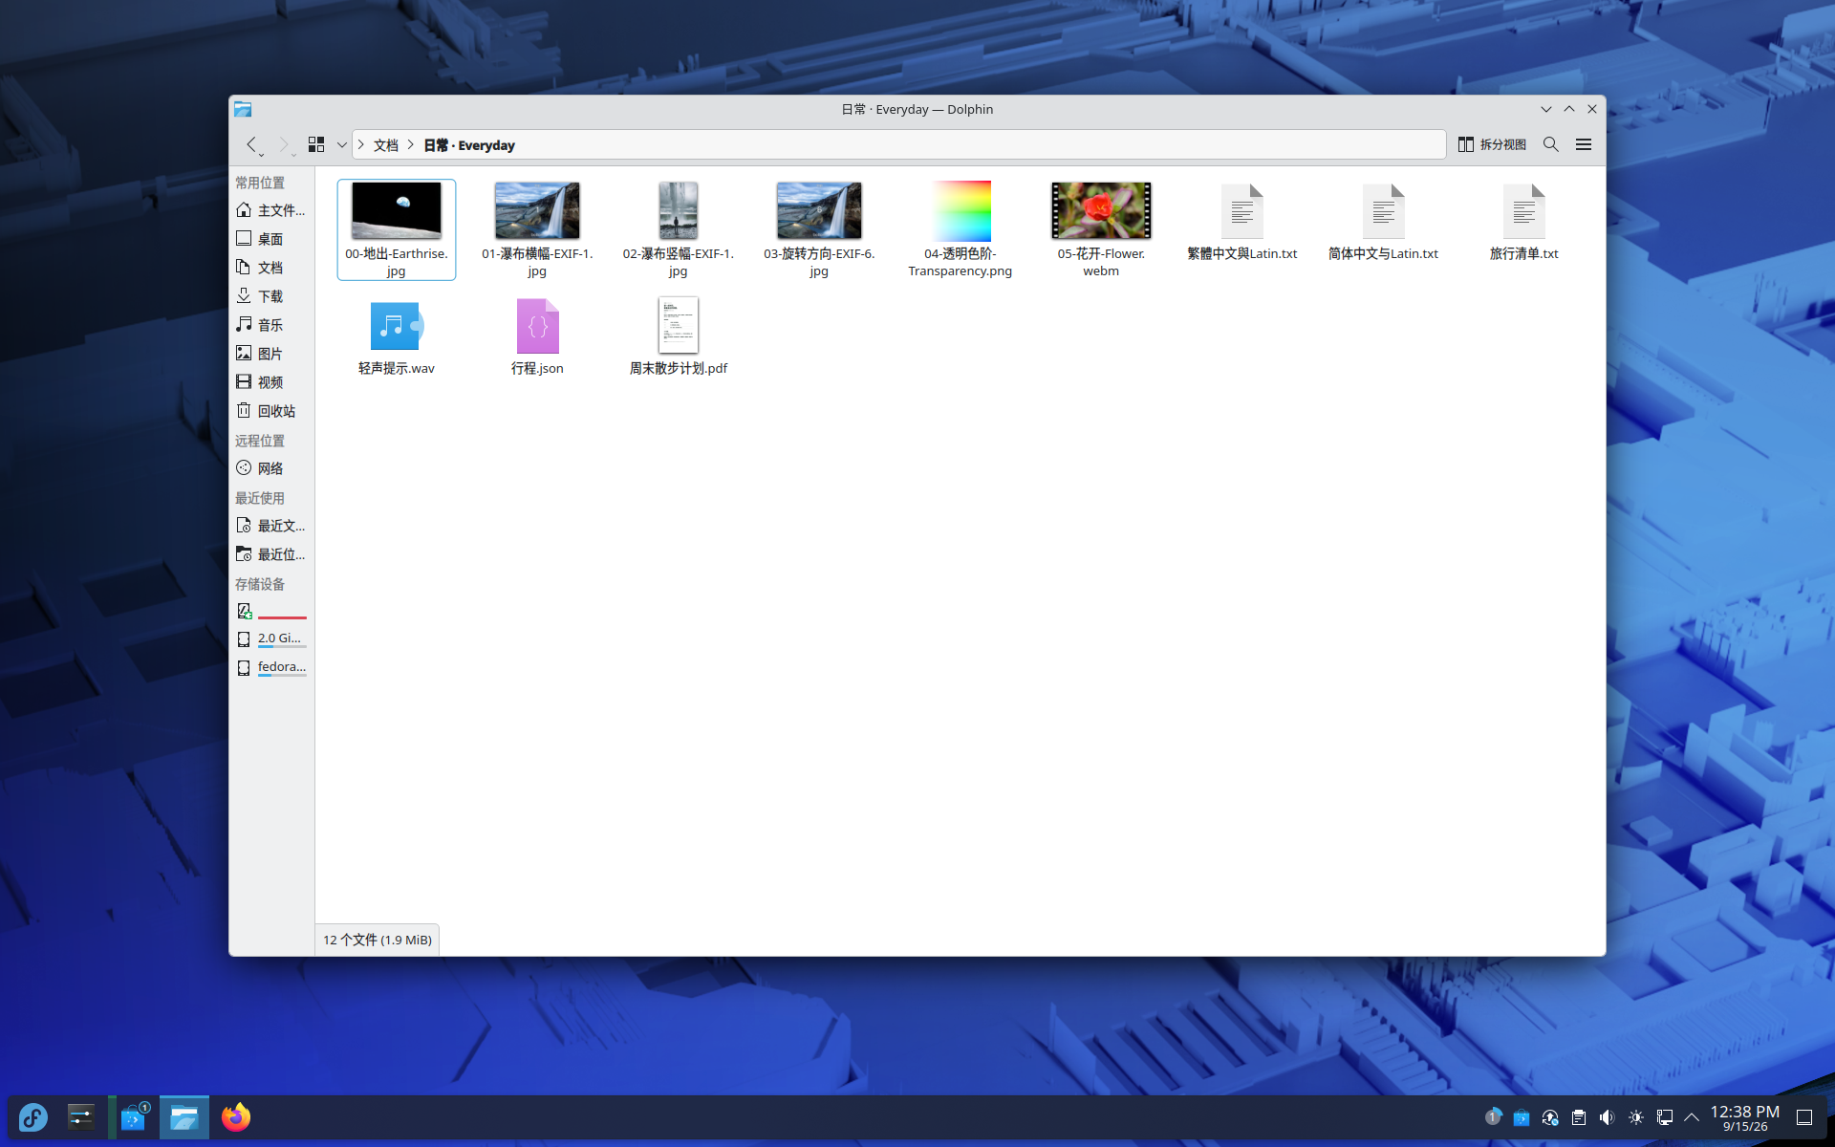Open 下载 in the places sidebar
The height and width of the screenshot is (1147, 1835).
[x=271, y=296]
